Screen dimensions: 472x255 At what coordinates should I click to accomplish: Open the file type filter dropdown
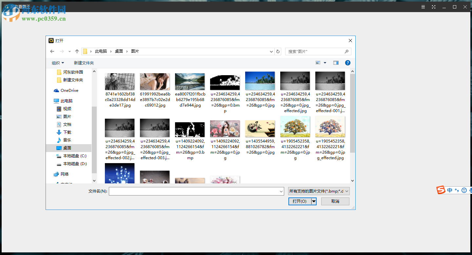coord(319,191)
